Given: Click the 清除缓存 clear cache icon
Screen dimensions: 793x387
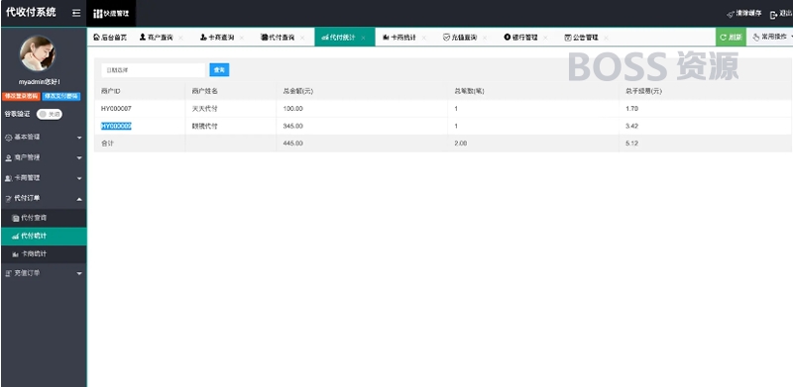Looking at the screenshot, I should [731, 14].
